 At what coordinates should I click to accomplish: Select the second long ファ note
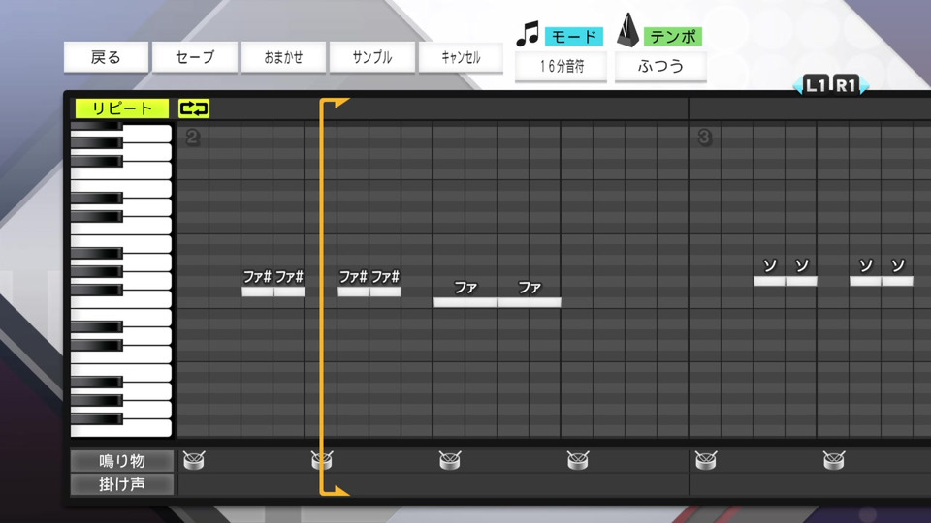click(x=530, y=302)
